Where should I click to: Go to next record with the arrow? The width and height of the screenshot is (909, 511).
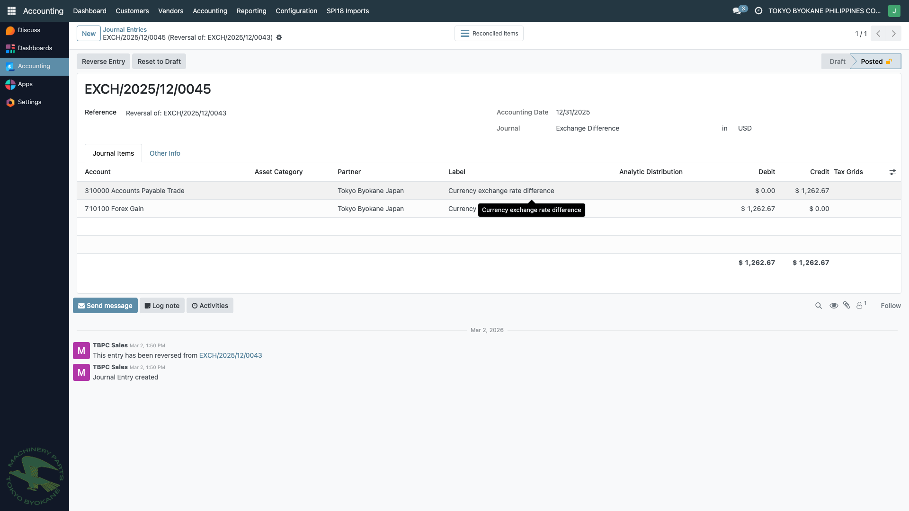point(893,34)
